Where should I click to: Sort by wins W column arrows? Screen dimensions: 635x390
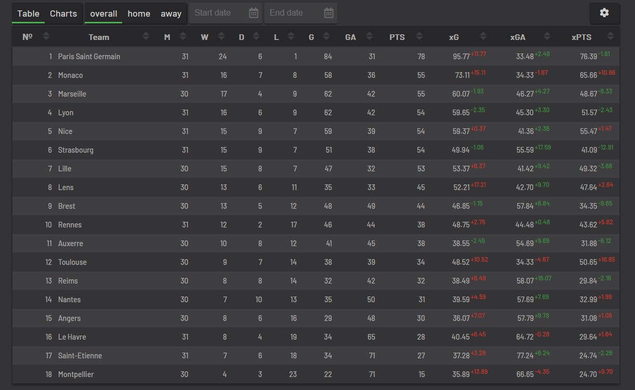[x=221, y=36]
